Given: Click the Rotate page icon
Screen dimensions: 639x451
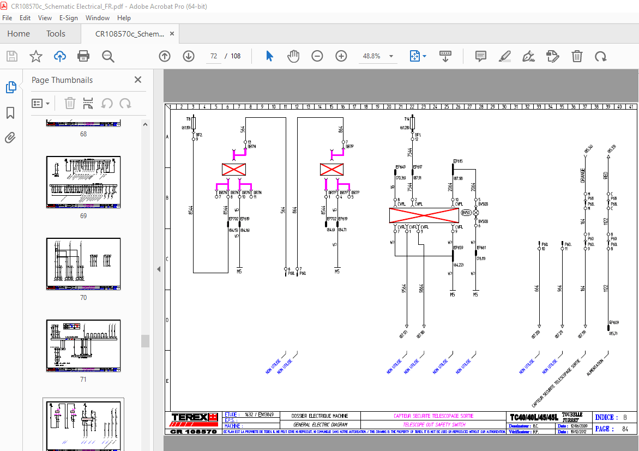Looking at the screenshot, I should pyautogui.click(x=601, y=56).
